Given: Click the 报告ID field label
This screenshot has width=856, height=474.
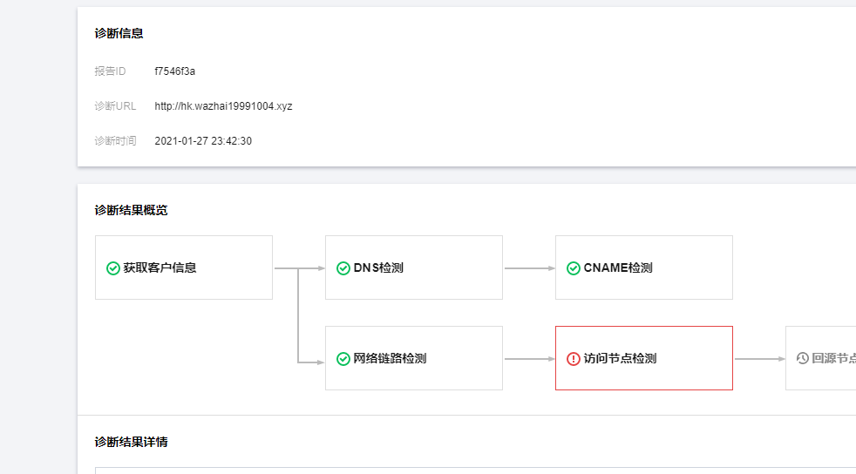Looking at the screenshot, I should click(x=111, y=71).
